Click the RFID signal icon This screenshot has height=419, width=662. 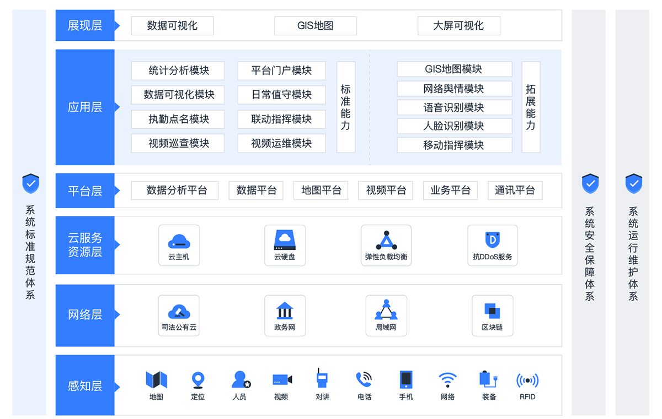click(x=527, y=380)
